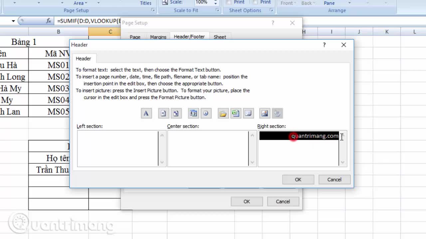The height and width of the screenshot is (239, 426).
Task: Open the Page Setup group dialog launcher
Action: [153, 10]
